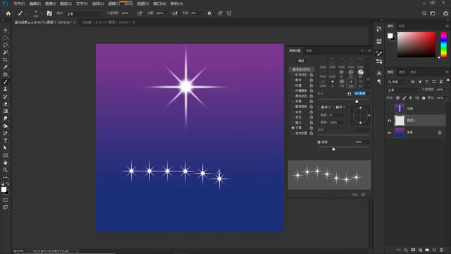
Task: Select the Path Selection tool
Action: (5, 147)
